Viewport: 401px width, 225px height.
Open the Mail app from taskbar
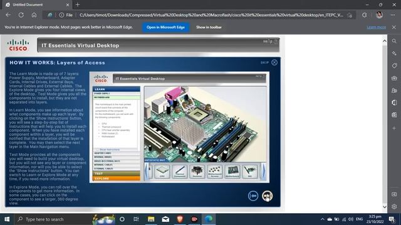tap(165, 219)
